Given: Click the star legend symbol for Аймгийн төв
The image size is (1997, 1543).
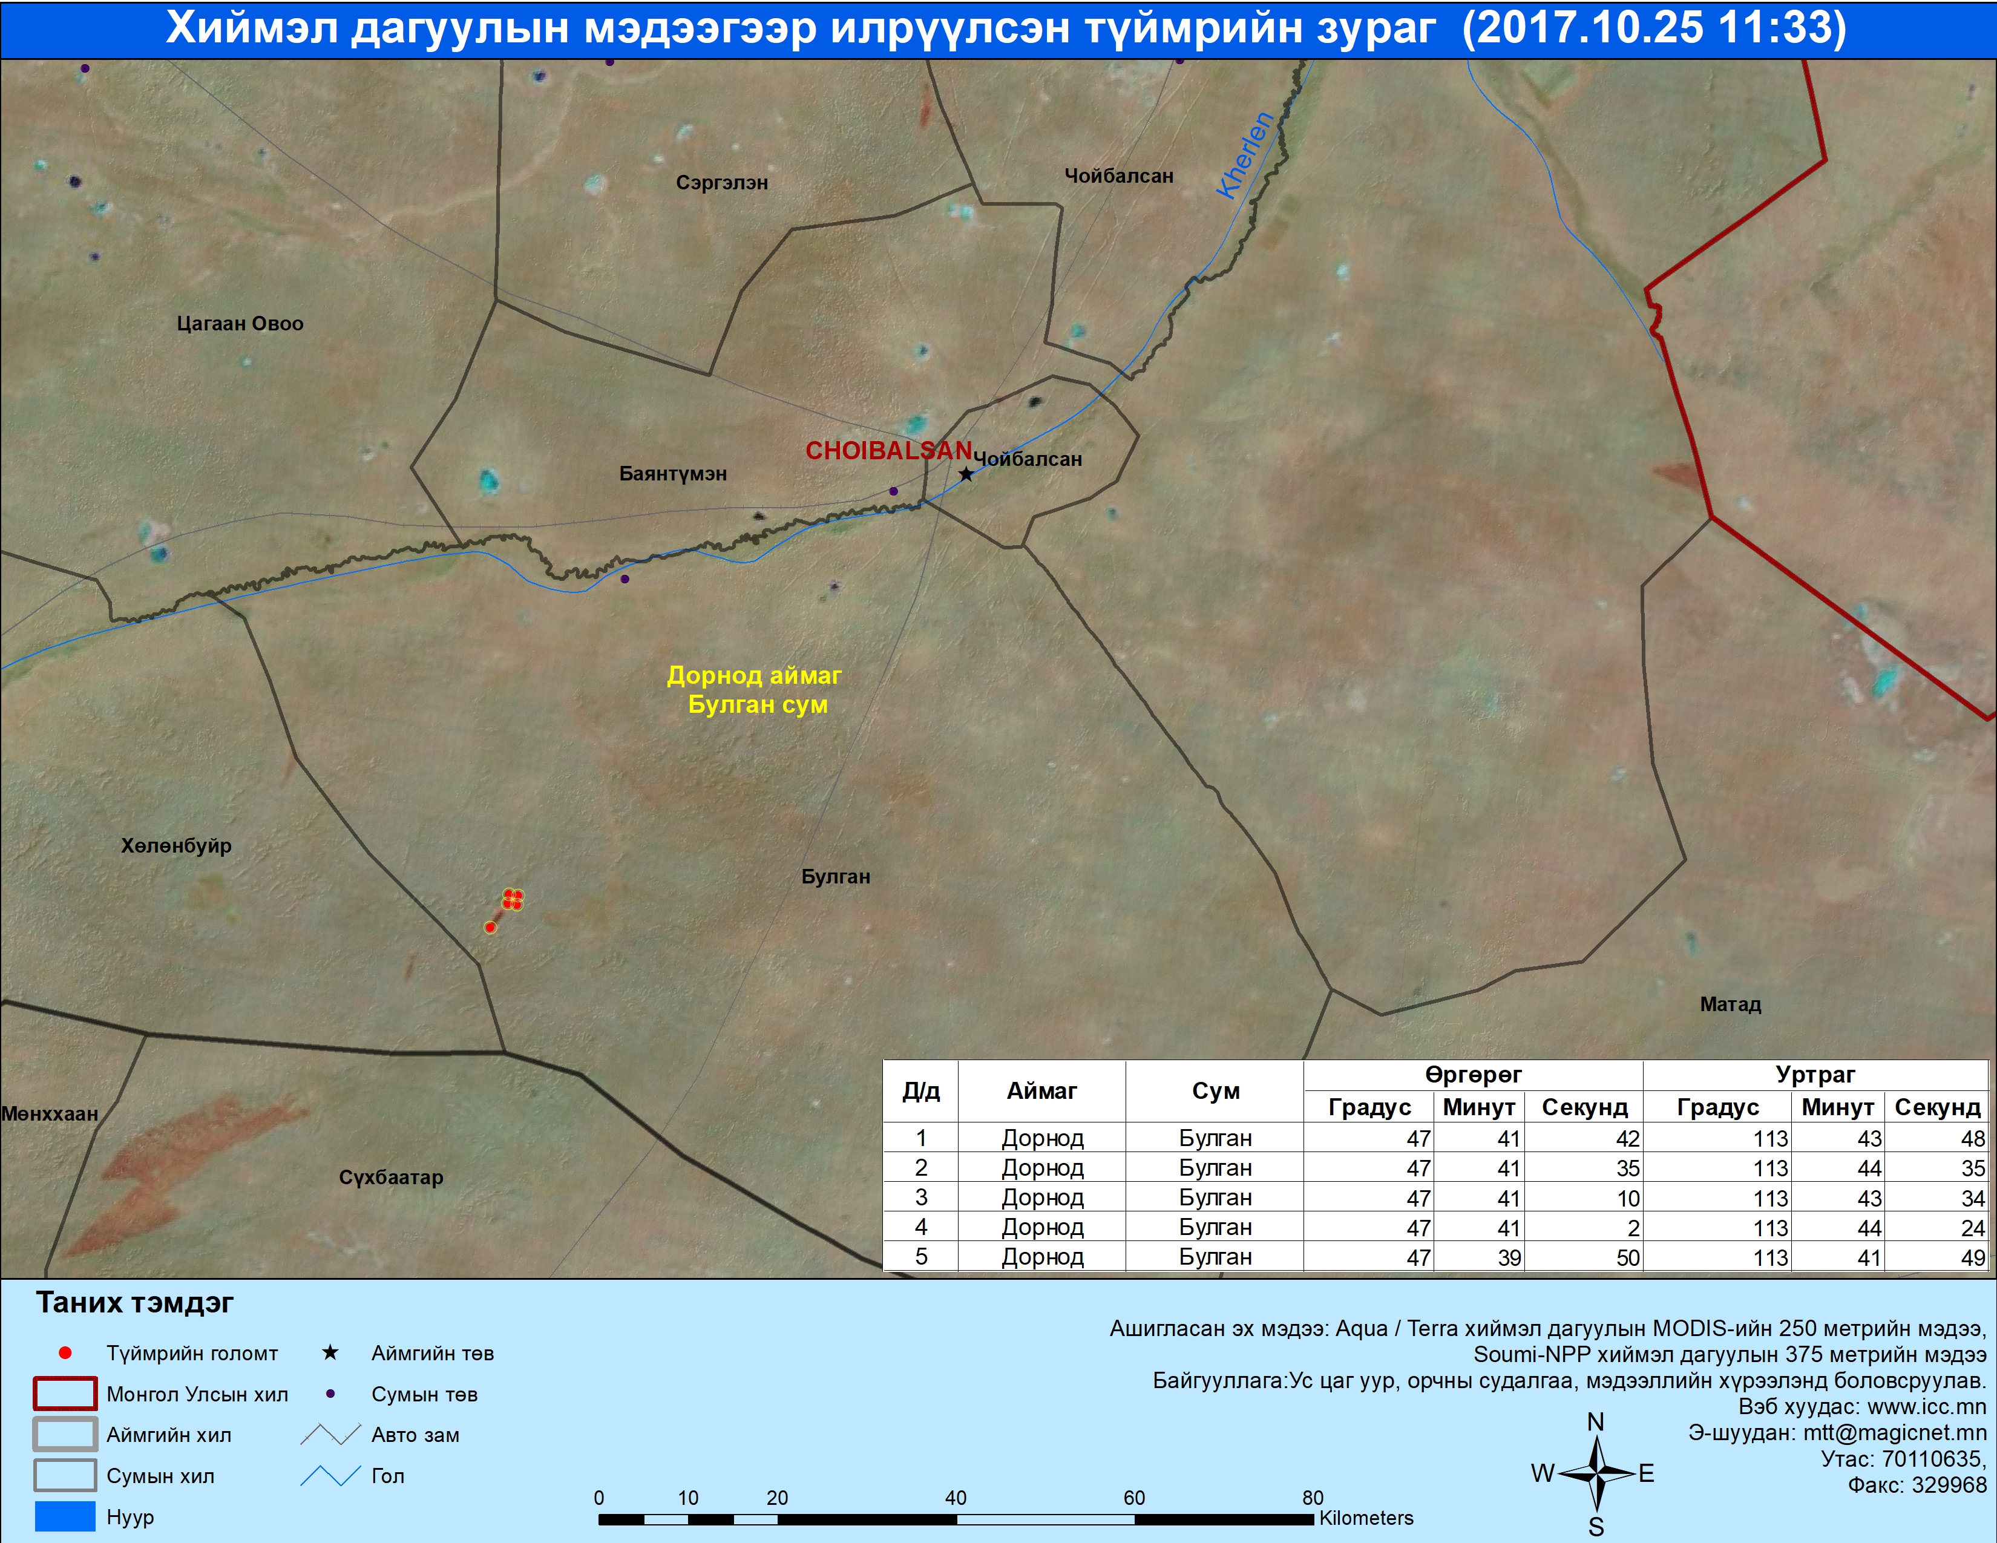Looking at the screenshot, I should point(330,1352).
